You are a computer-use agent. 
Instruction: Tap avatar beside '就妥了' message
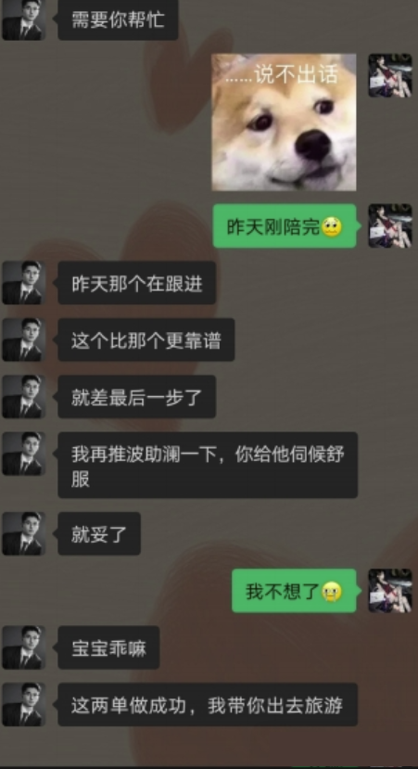24,533
